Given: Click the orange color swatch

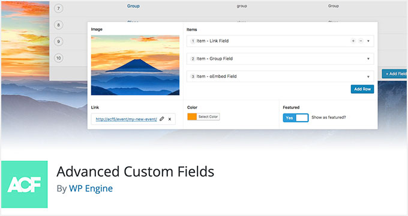Looking at the screenshot, I should pyautogui.click(x=192, y=116).
